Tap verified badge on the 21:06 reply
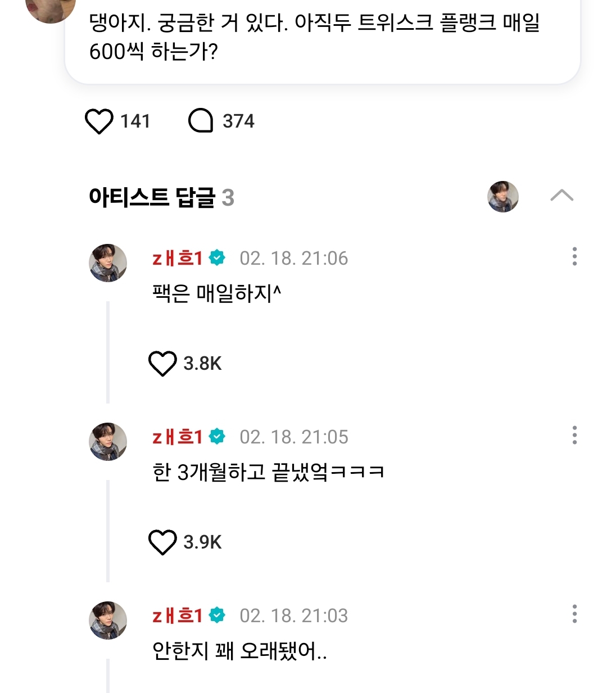Image resolution: width=607 pixels, height=693 pixels. click(x=217, y=258)
